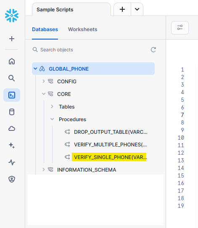The image size is (198, 228).
Task: Open the AI sparkles icon in sidebar
Action: [12, 146]
